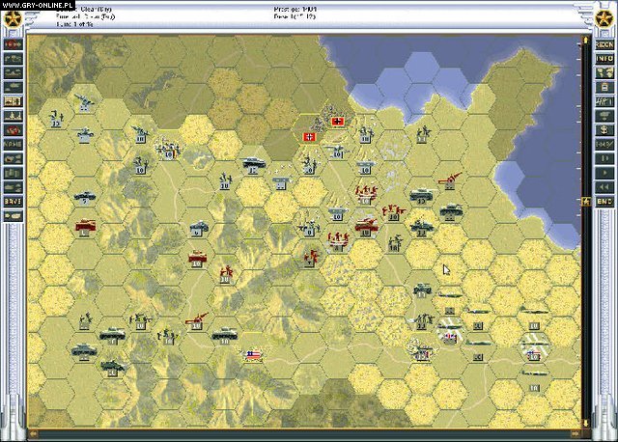Click the RECN button in right panel
This screenshot has height=442, width=618.
[x=604, y=42]
